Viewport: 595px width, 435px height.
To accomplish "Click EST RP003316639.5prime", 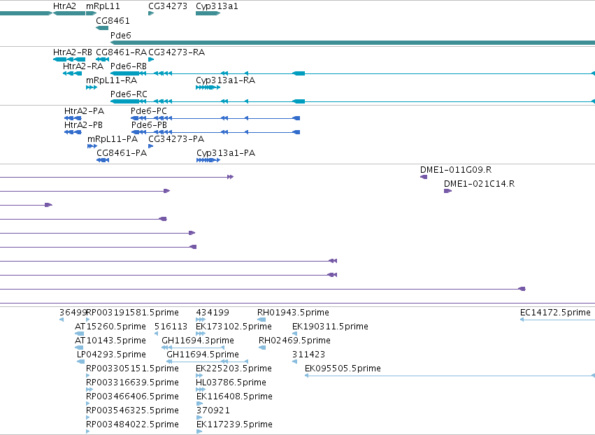I will click(x=132, y=383).
